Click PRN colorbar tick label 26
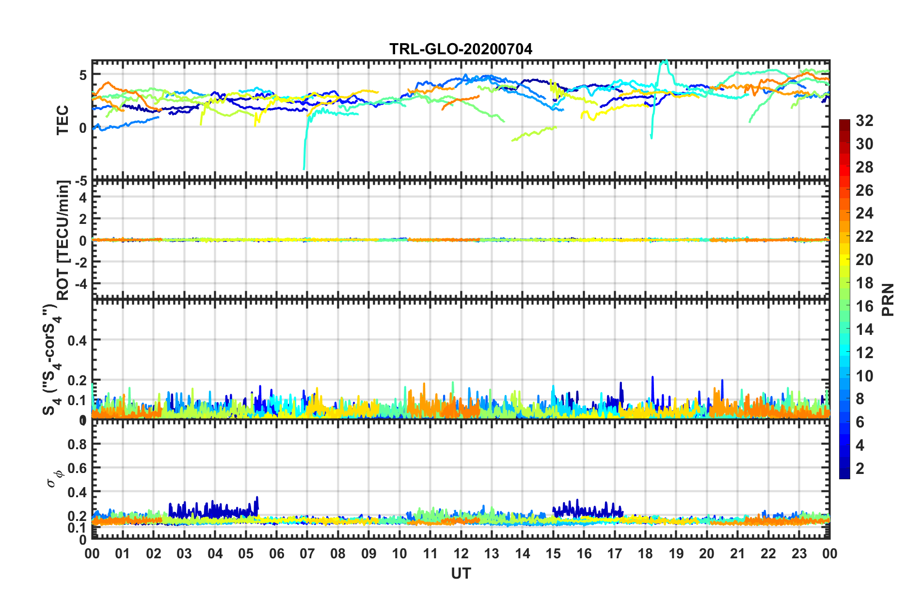922x599 pixels. tap(864, 190)
